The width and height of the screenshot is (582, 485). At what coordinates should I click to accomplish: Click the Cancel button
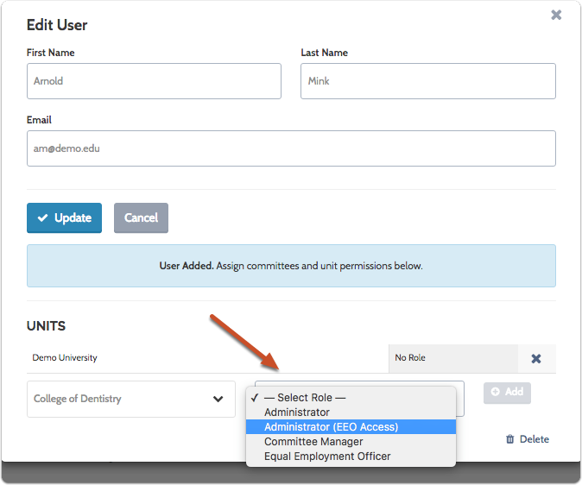[141, 217]
